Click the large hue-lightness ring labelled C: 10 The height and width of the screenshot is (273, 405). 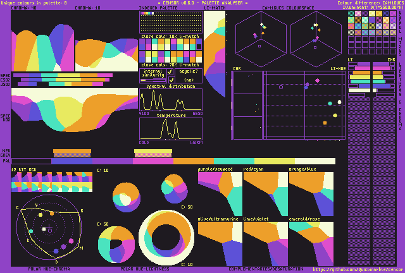[166, 237]
